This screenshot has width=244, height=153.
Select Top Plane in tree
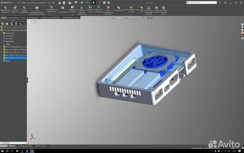pos(9,38)
